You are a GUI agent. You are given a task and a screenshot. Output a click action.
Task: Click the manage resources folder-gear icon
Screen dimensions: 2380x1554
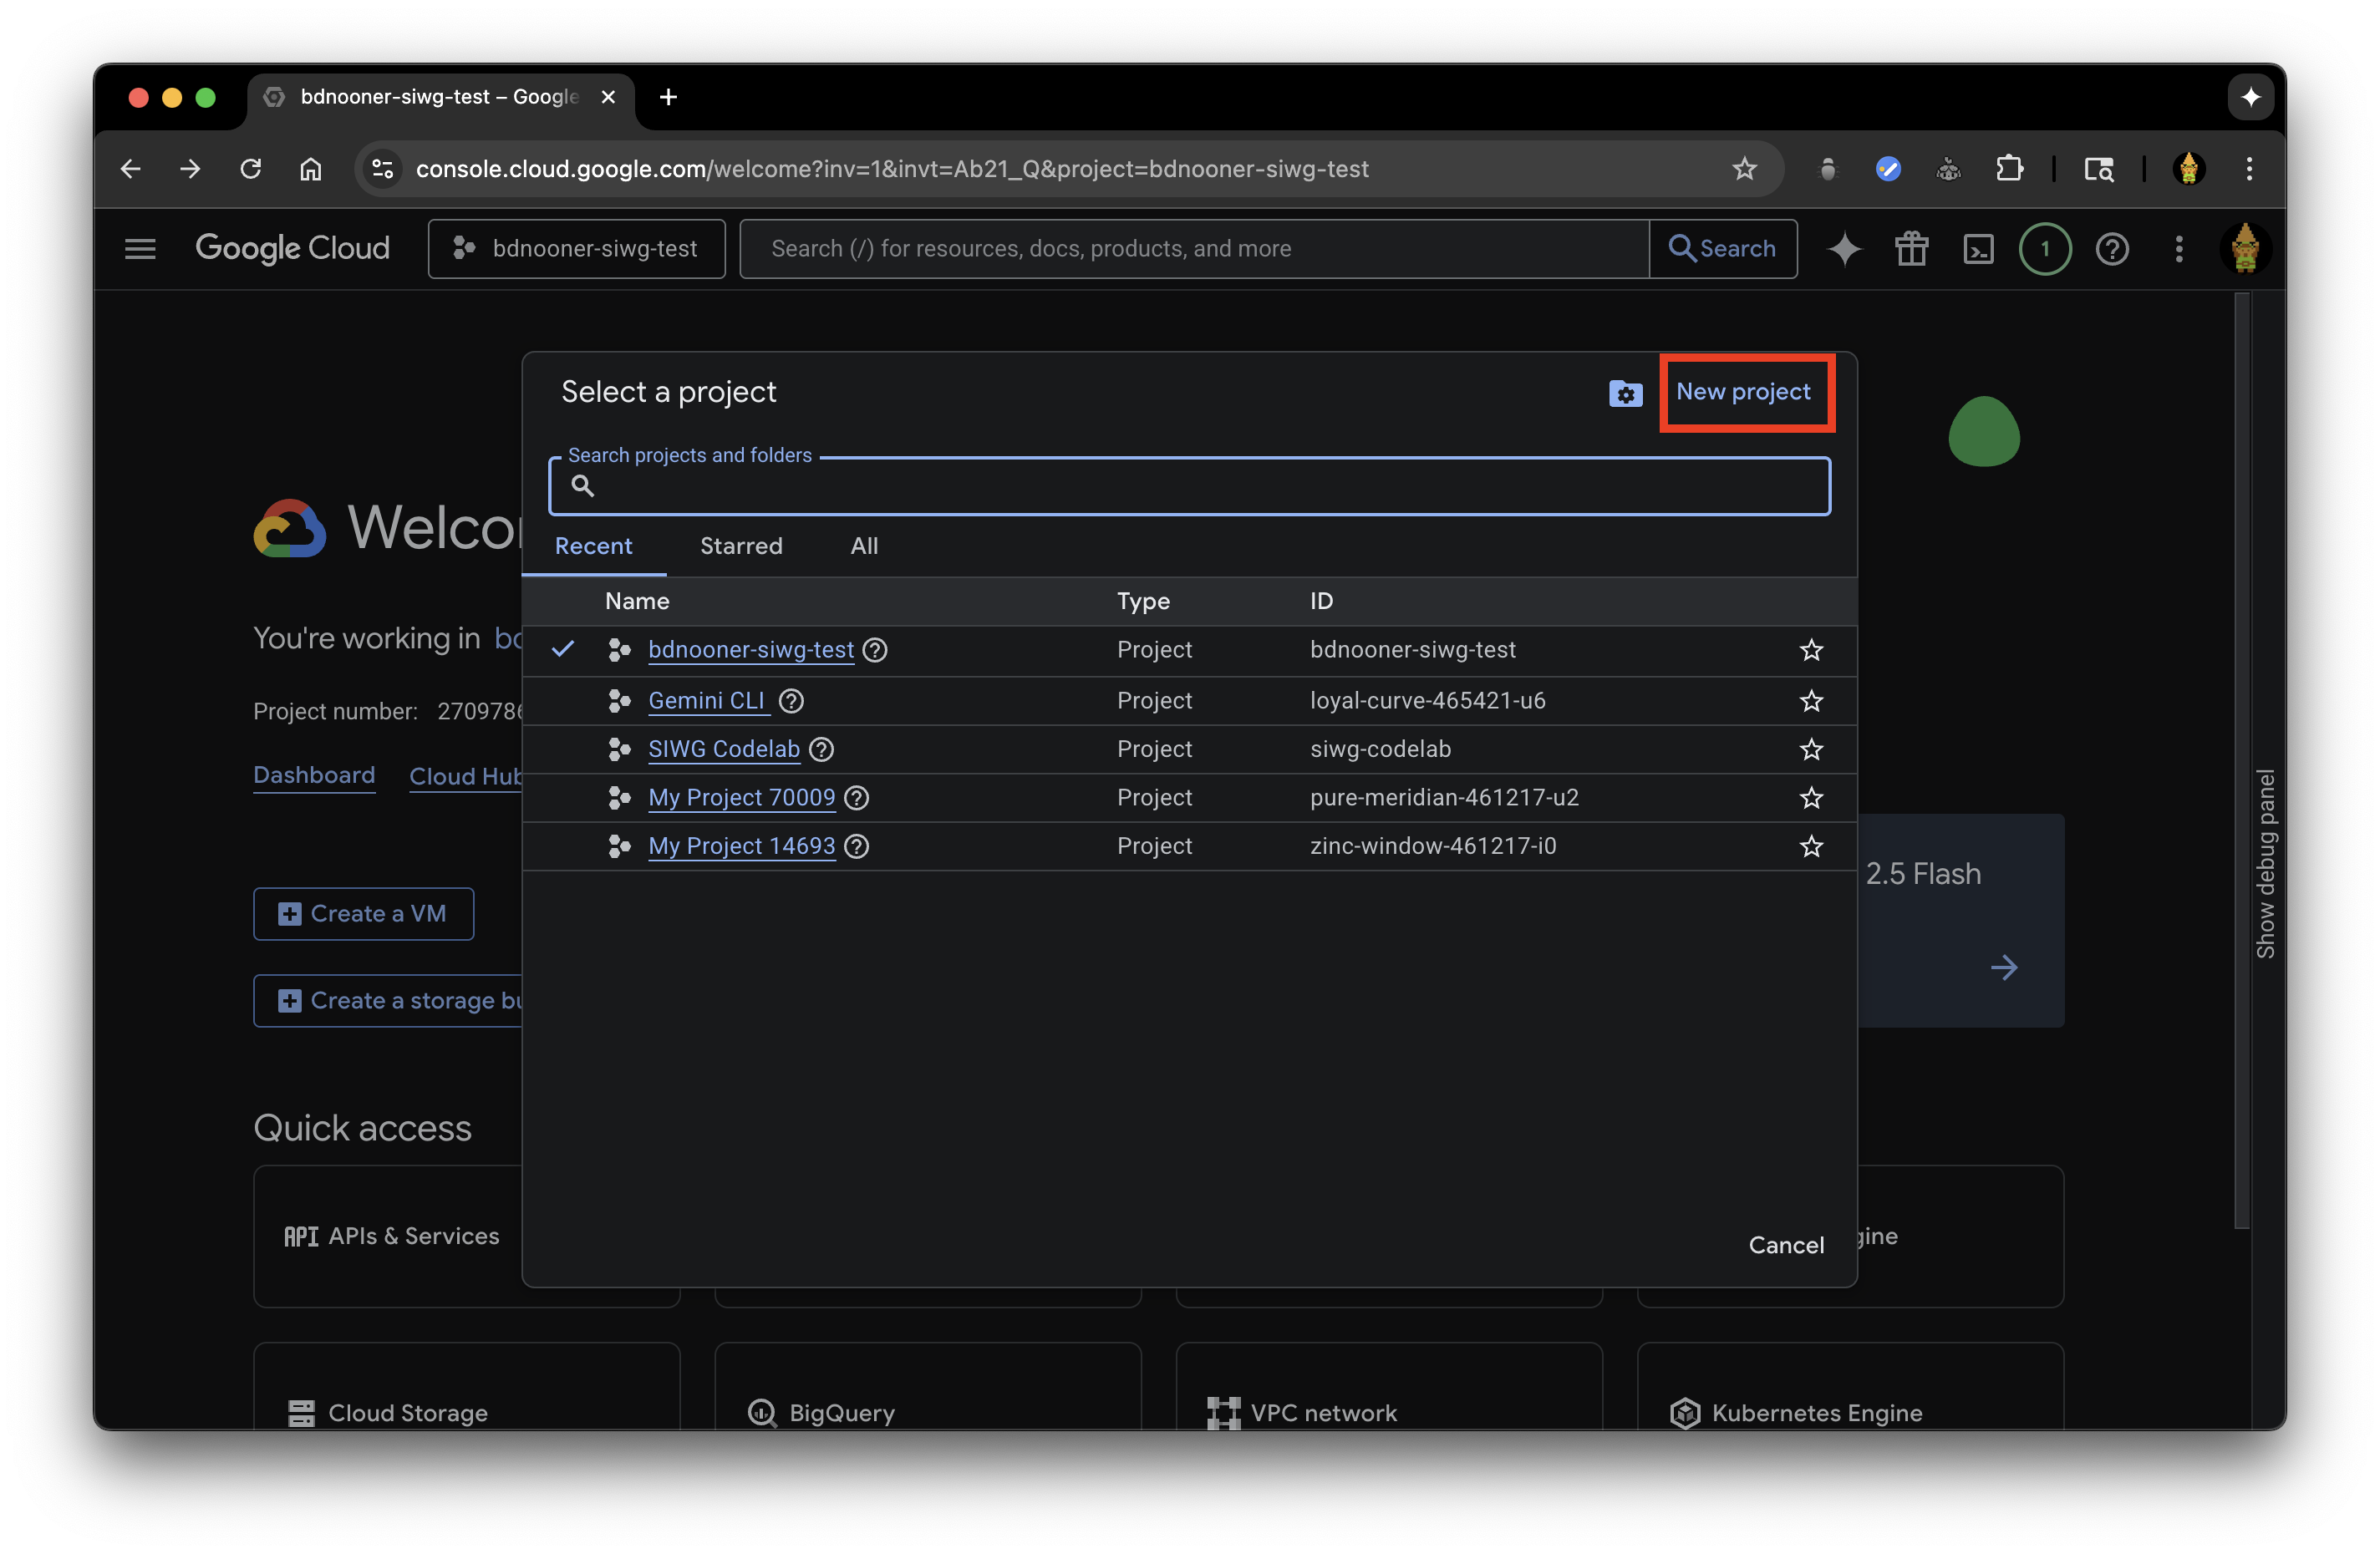click(1625, 393)
